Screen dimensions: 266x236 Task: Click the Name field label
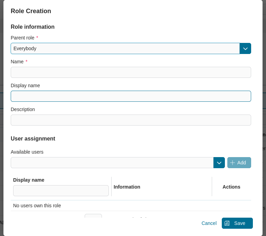point(17,62)
